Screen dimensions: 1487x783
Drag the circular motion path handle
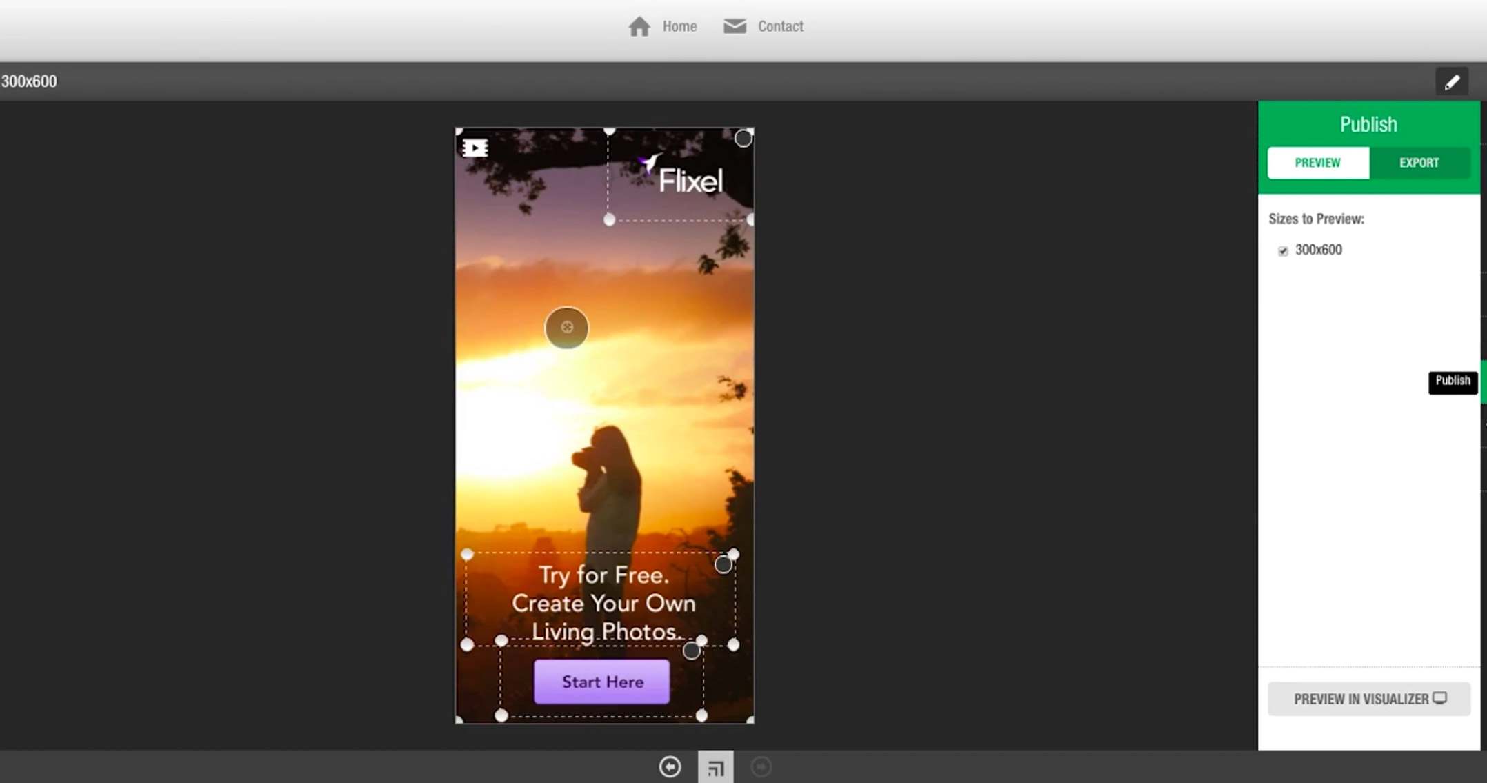coord(566,326)
